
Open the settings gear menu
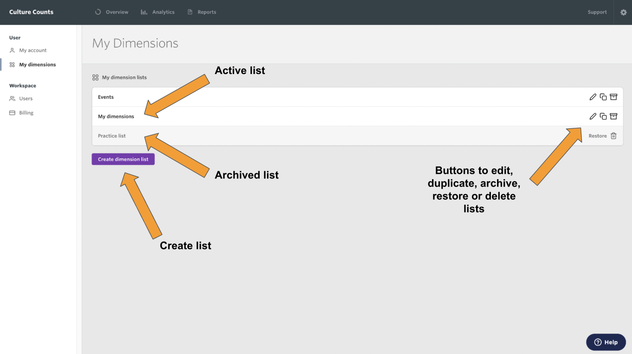[x=624, y=12]
